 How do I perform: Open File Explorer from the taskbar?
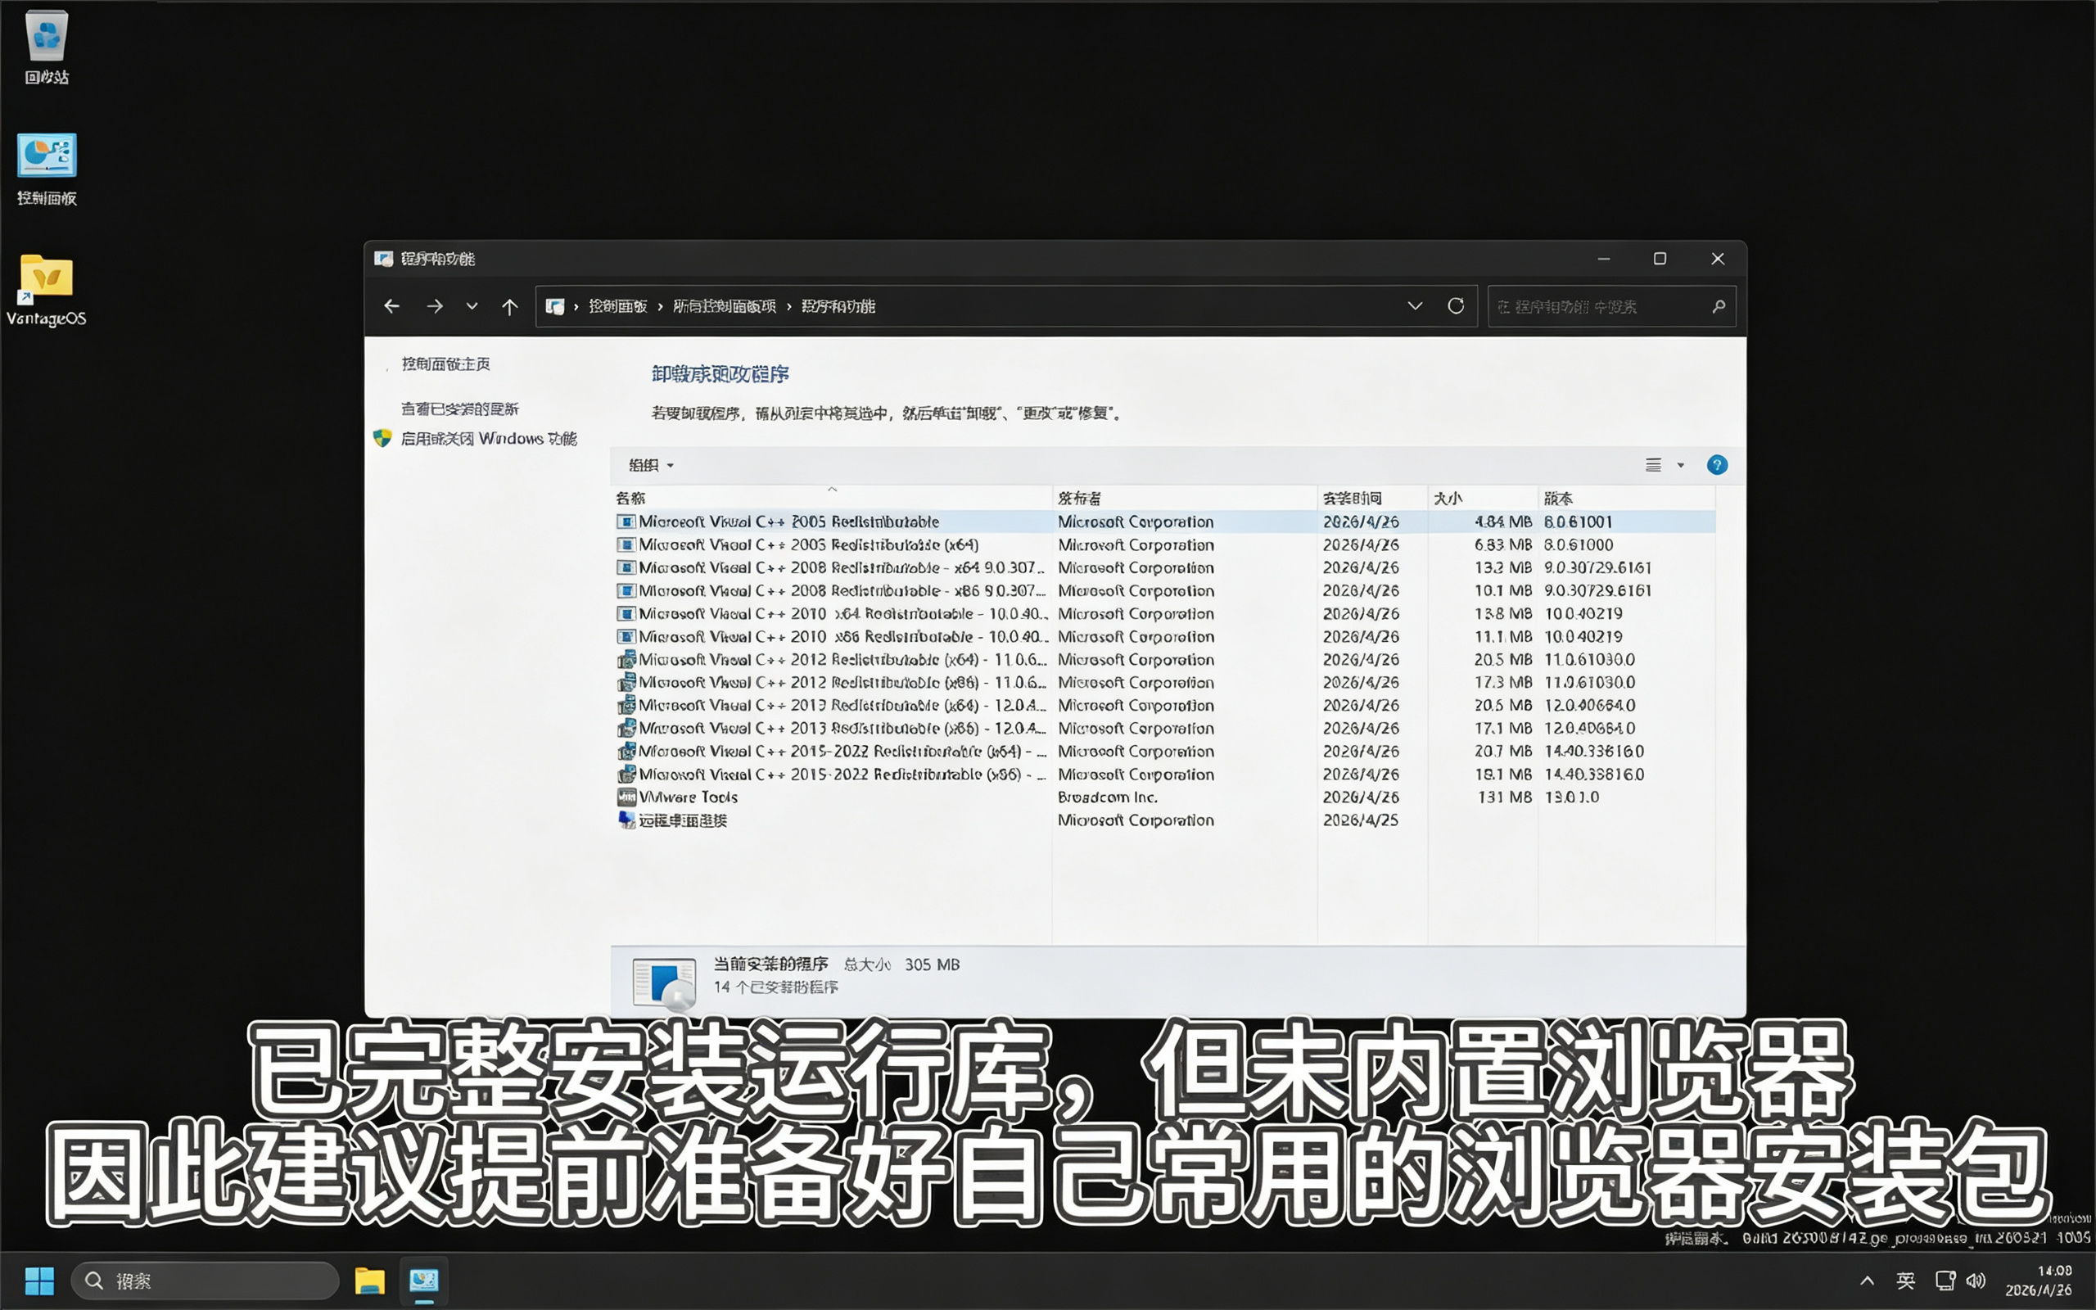coord(370,1281)
